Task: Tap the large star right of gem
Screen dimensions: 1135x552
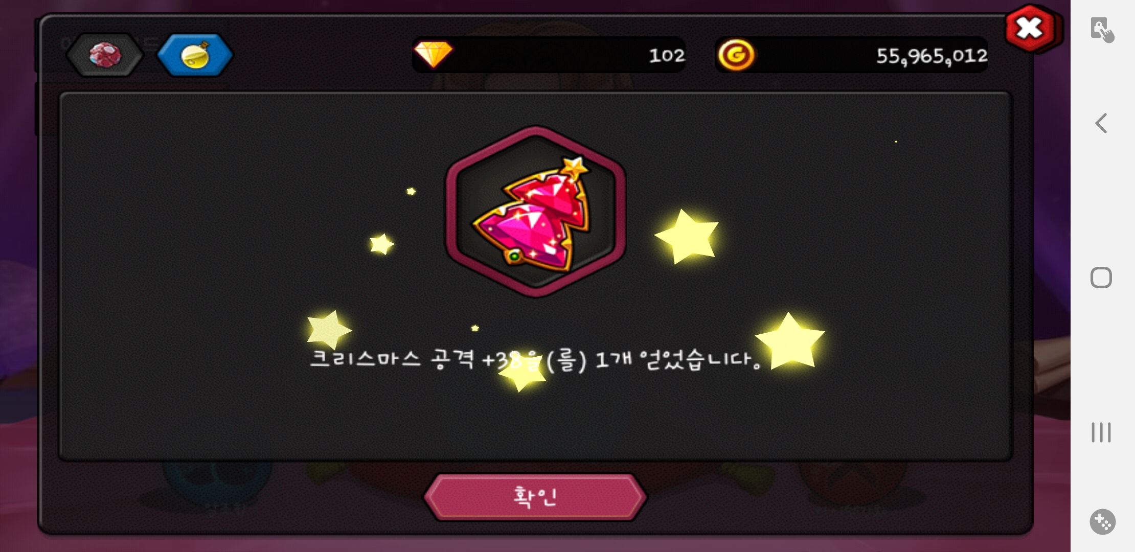Action: point(687,237)
